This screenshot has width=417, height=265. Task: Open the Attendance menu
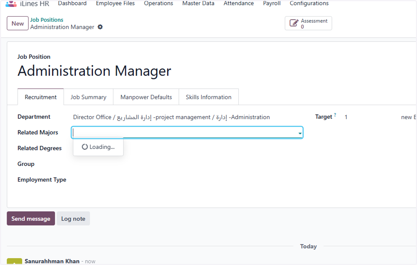coord(239,3)
